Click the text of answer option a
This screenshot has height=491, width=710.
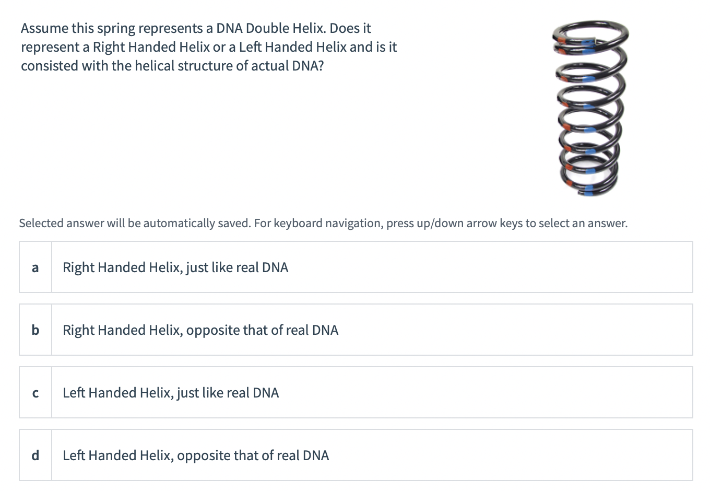pos(175,267)
